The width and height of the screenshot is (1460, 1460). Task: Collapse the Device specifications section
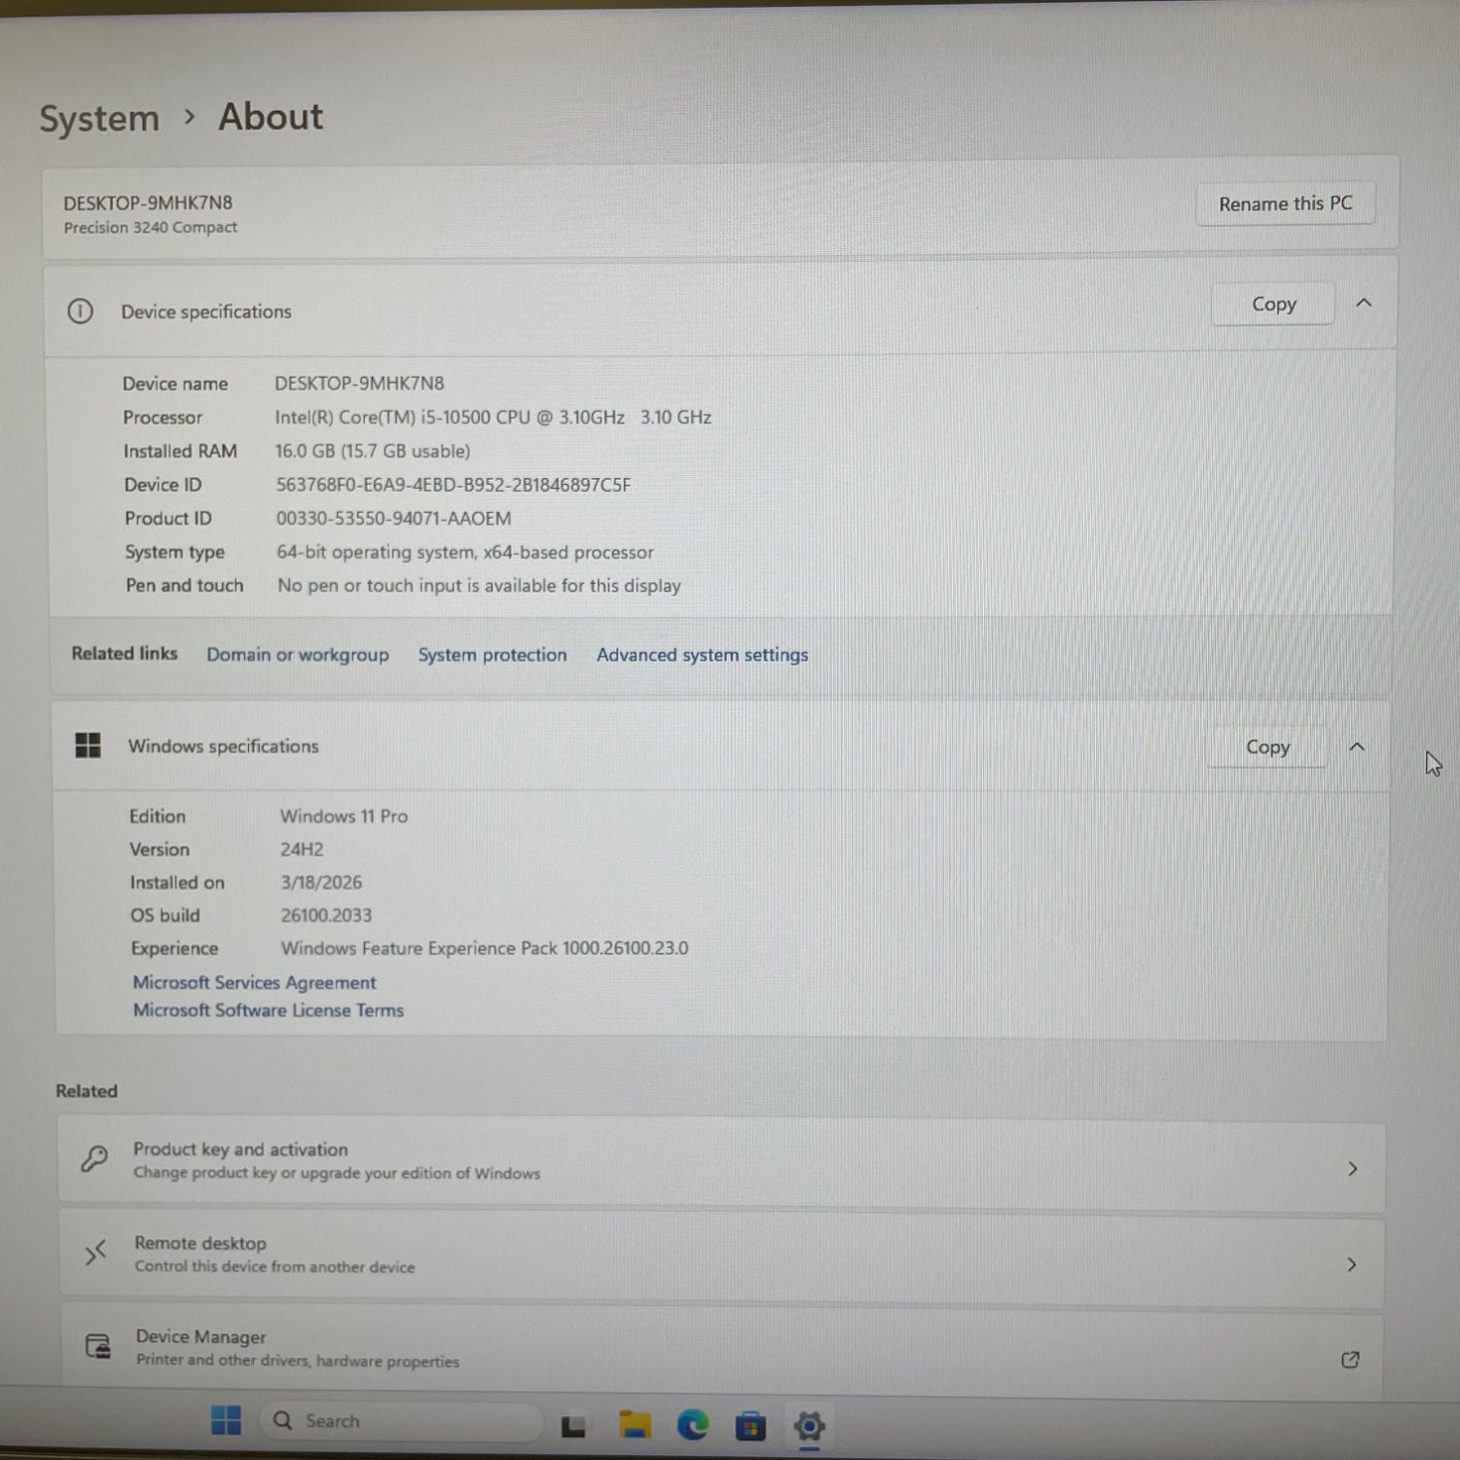[x=1364, y=304]
